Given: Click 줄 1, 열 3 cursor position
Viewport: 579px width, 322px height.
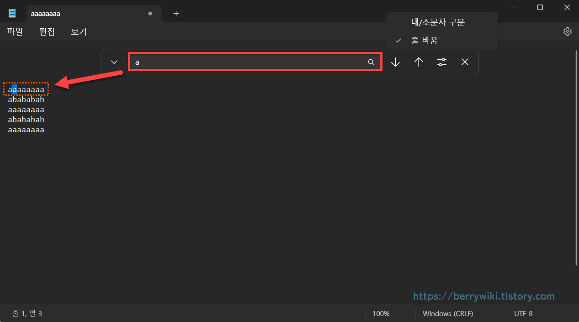Looking at the screenshot, I should click(27, 314).
